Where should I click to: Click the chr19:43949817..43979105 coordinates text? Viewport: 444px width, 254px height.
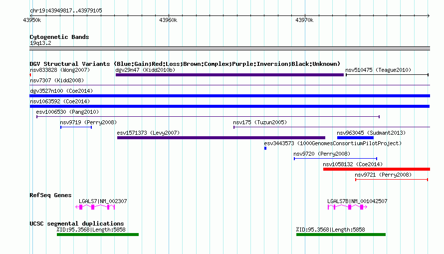66,10
